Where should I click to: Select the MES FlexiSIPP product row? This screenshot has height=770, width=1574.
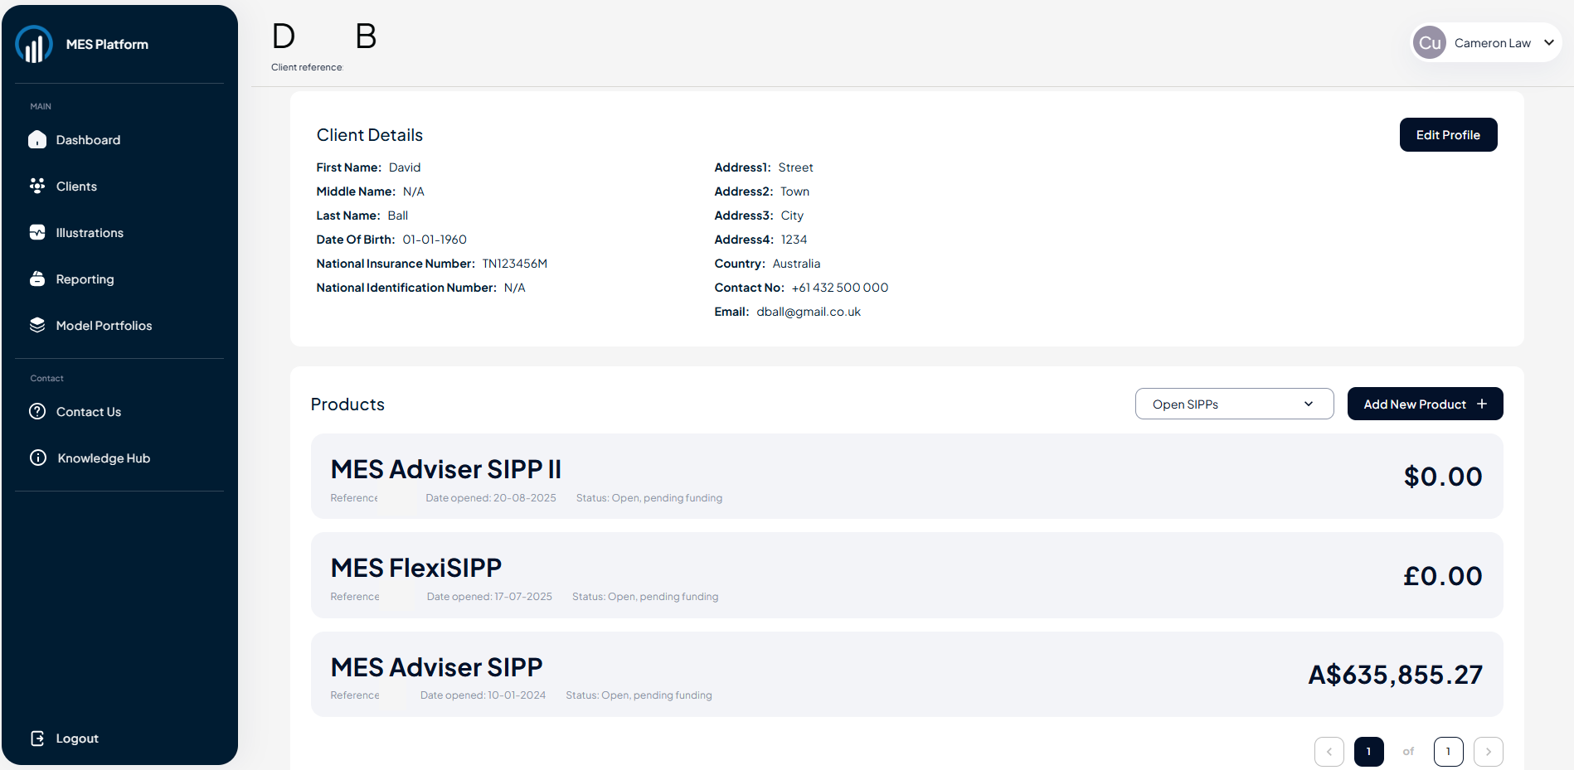pos(906,576)
